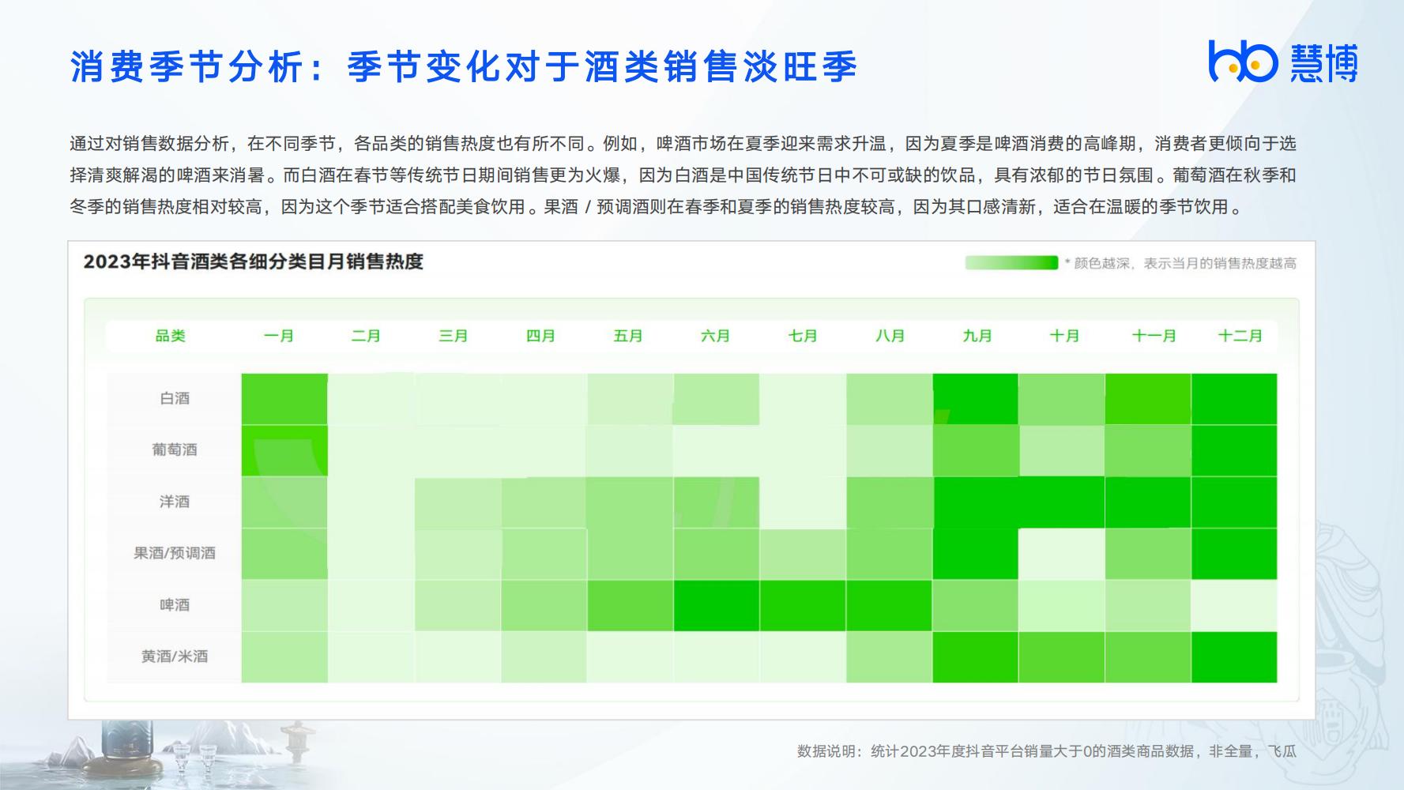The image size is (1404, 790).
Task: Click the 八月 column header
Action: 890,336
